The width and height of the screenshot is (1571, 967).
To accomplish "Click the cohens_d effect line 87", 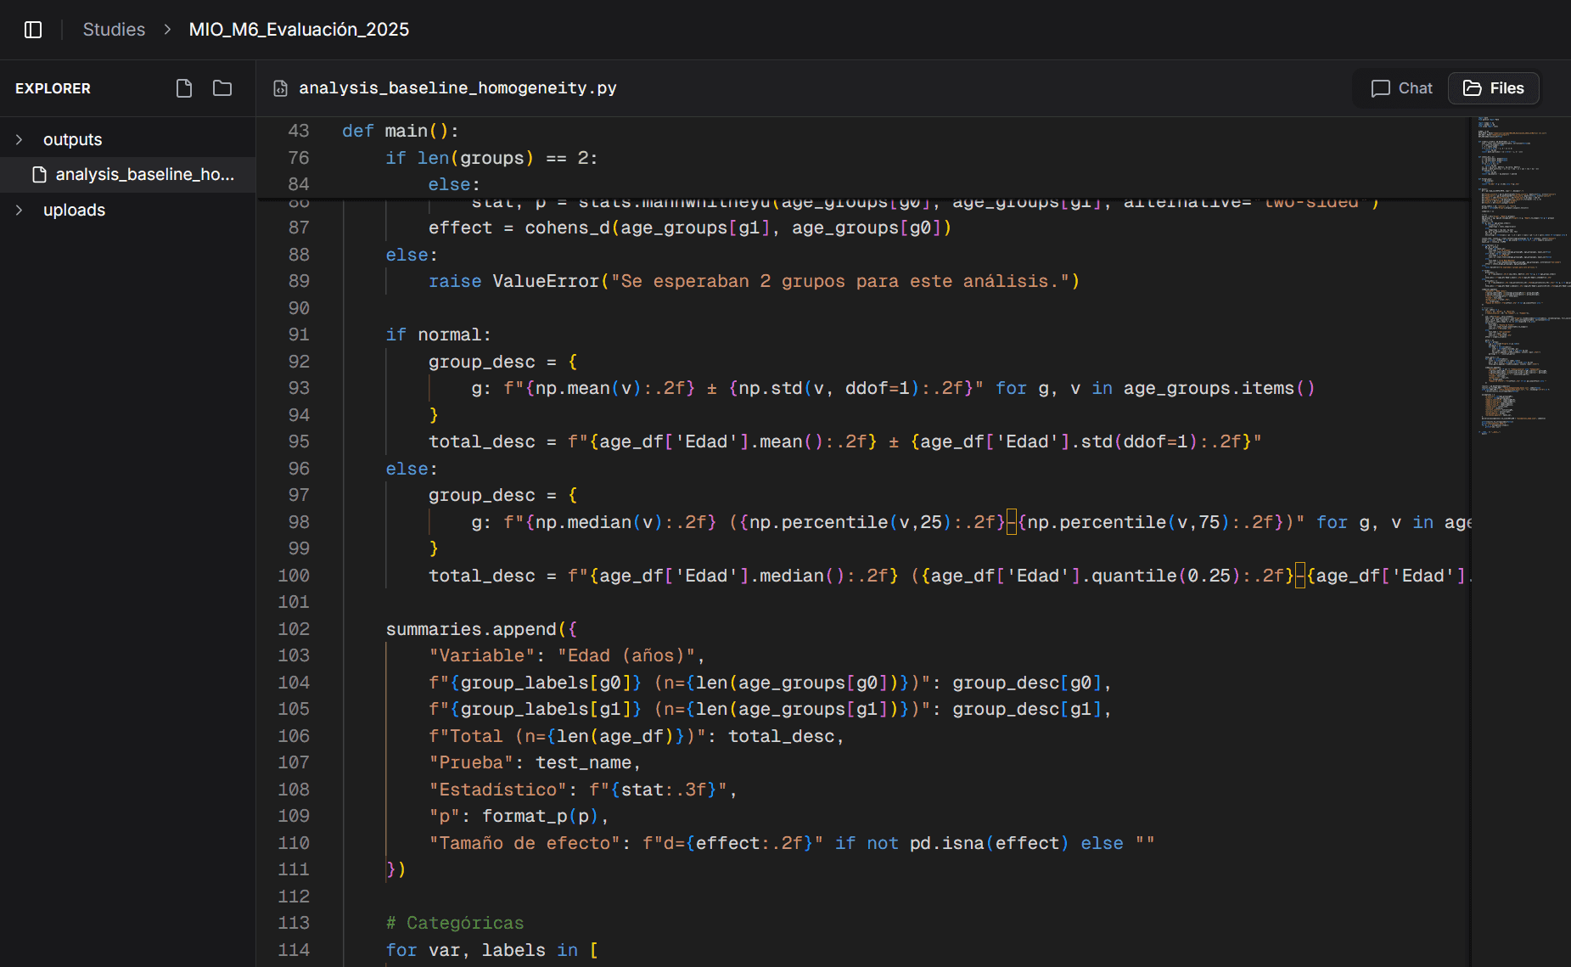I will point(690,228).
